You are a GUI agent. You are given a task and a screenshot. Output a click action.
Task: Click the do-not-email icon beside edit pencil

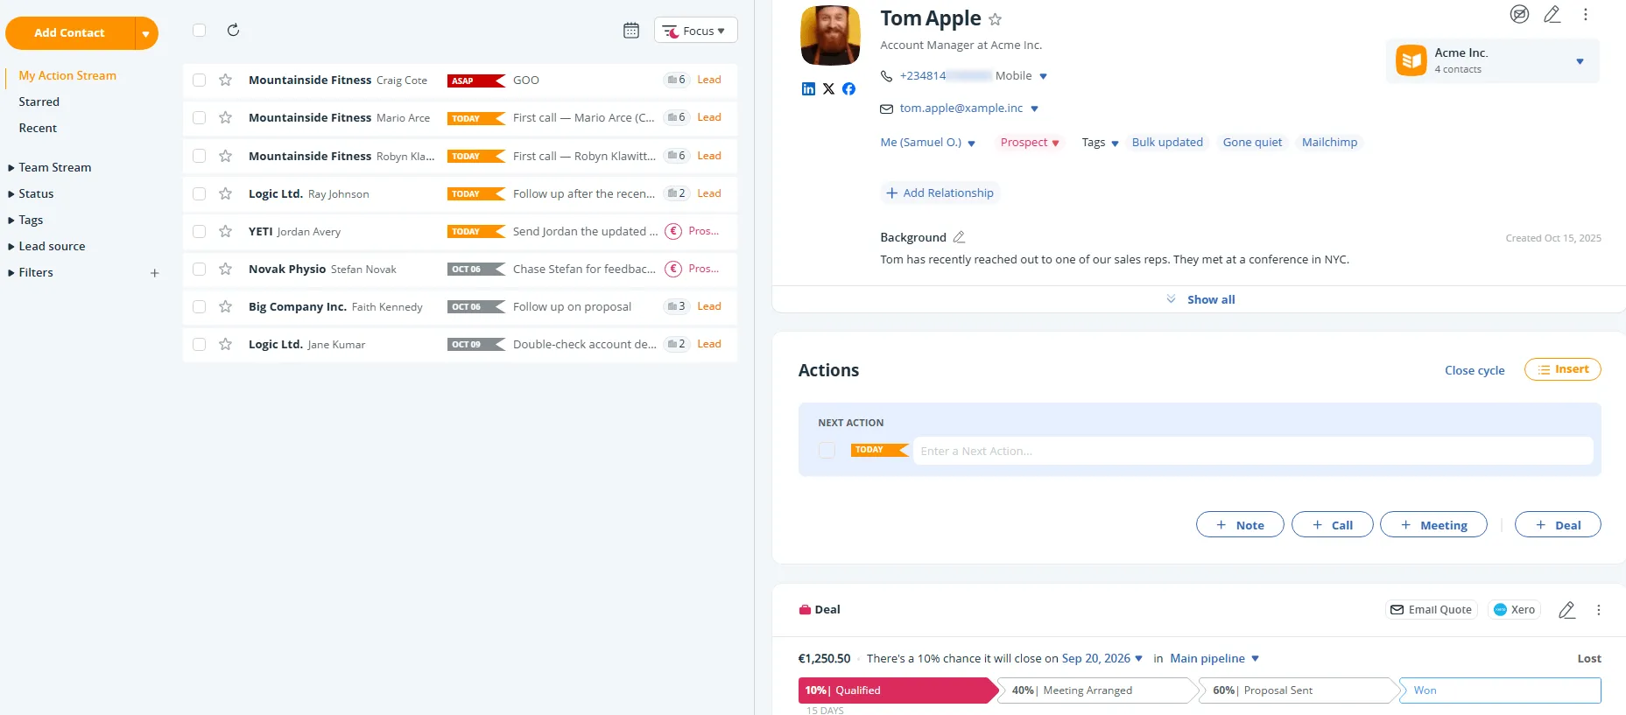coord(1520,14)
